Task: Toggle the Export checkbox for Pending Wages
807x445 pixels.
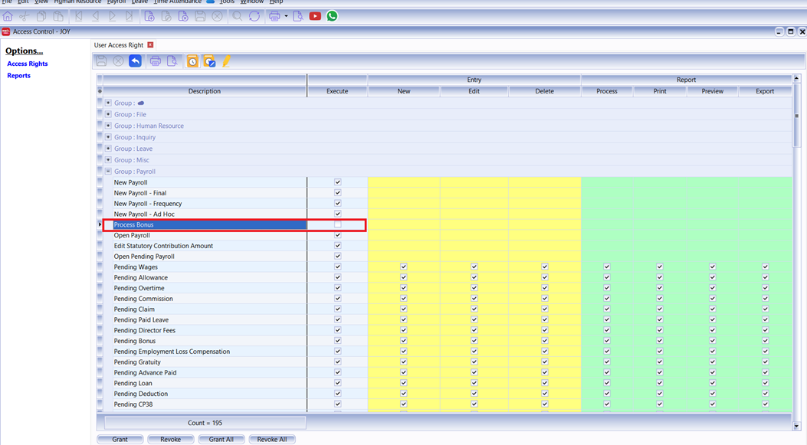Action: click(765, 267)
